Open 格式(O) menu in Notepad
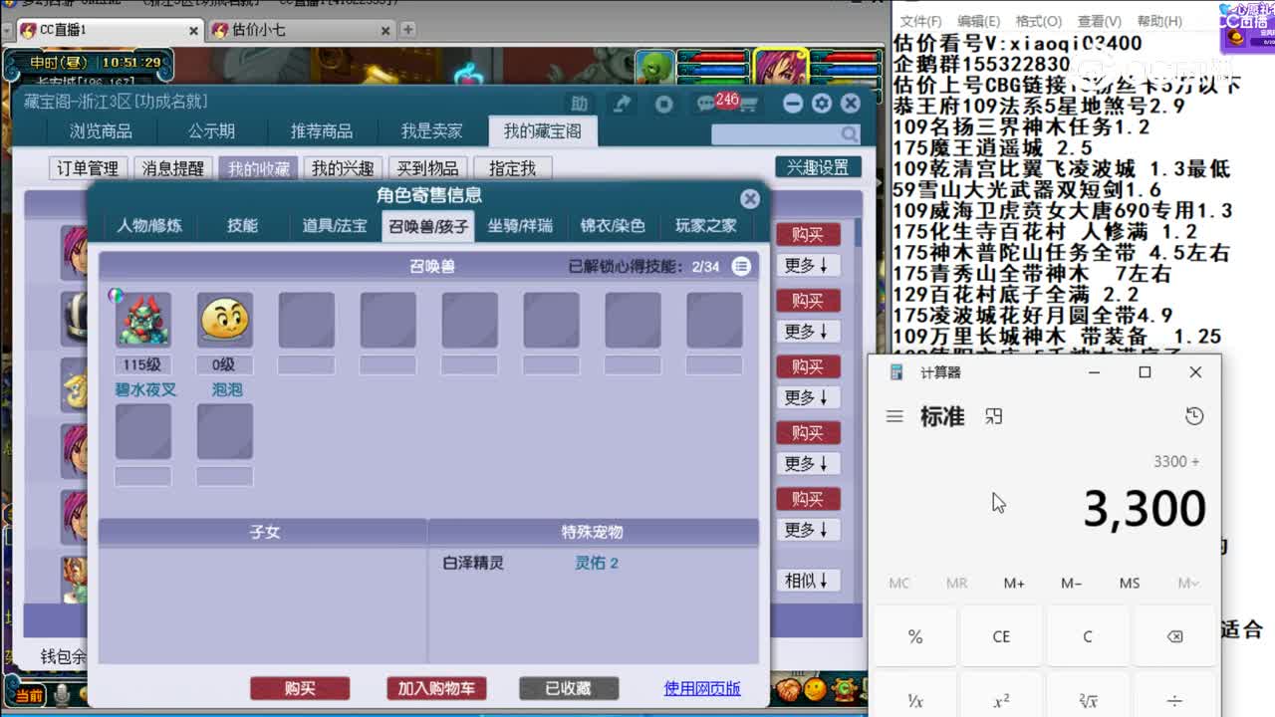This screenshot has height=717, width=1275. coord(1039,21)
